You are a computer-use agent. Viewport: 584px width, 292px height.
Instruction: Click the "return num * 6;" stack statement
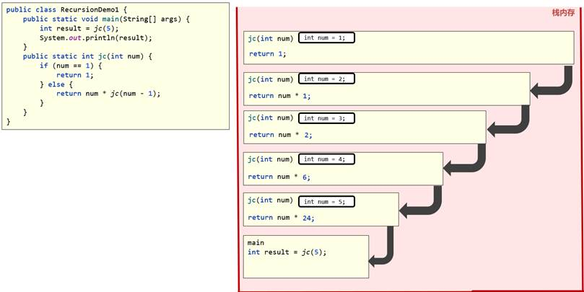click(279, 177)
